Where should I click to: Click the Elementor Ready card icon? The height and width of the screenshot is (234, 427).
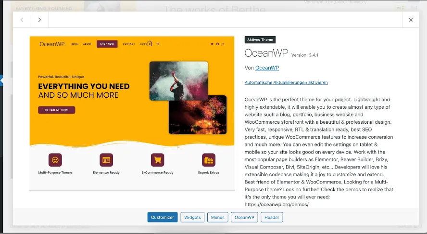tap(106, 160)
